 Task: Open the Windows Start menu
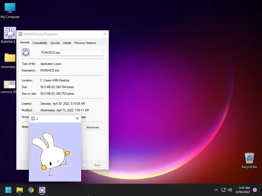8,190
